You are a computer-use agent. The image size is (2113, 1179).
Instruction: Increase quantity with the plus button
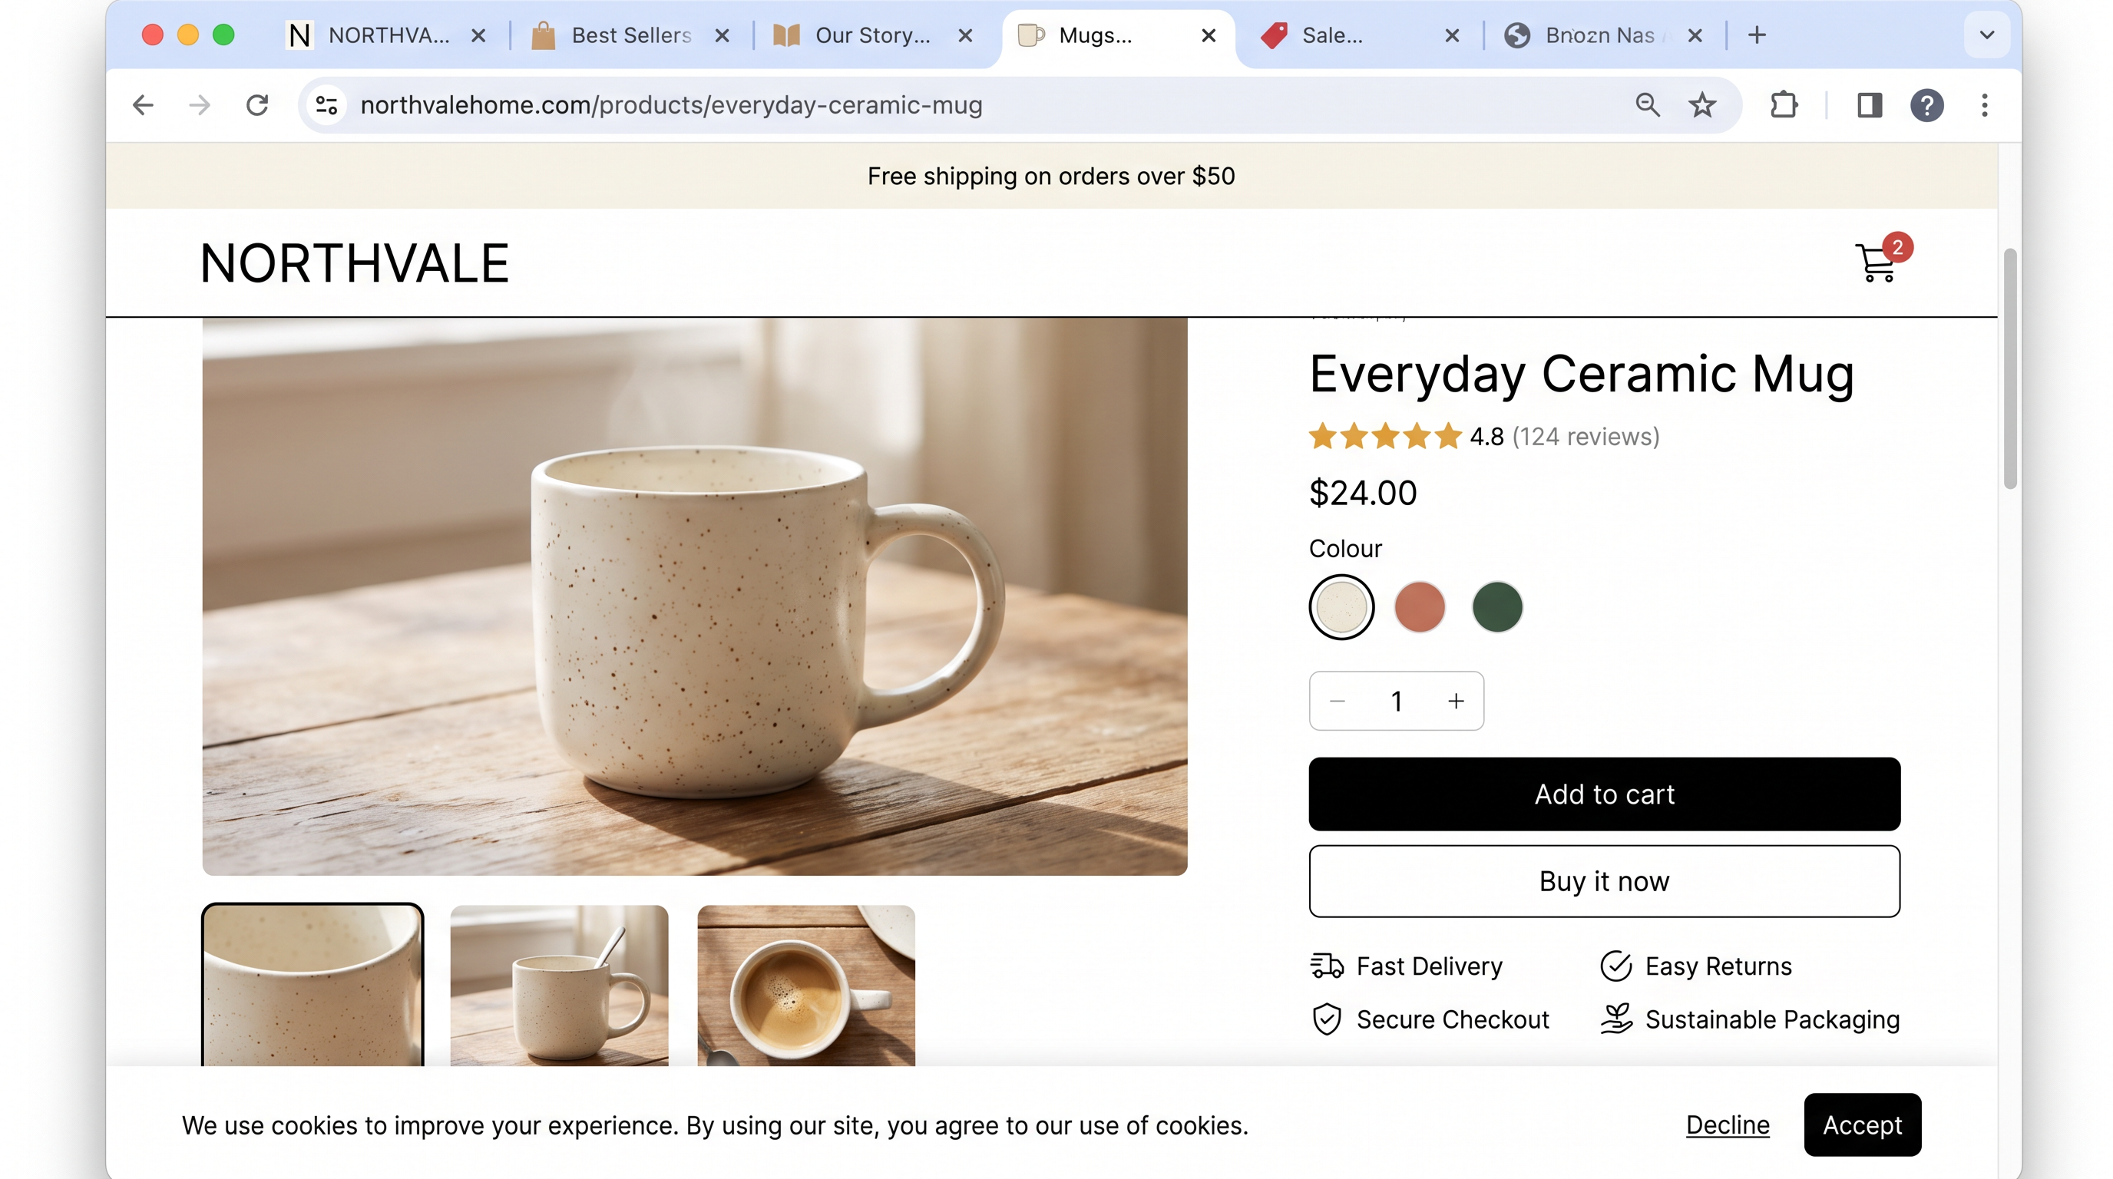click(1455, 701)
